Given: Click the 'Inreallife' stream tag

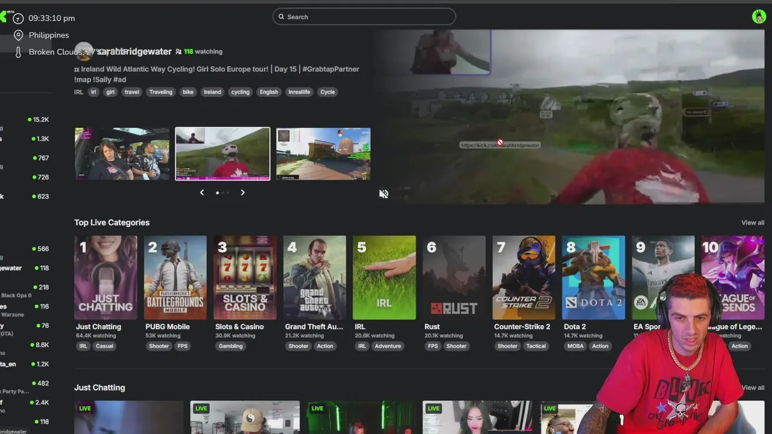Looking at the screenshot, I should pyautogui.click(x=299, y=92).
